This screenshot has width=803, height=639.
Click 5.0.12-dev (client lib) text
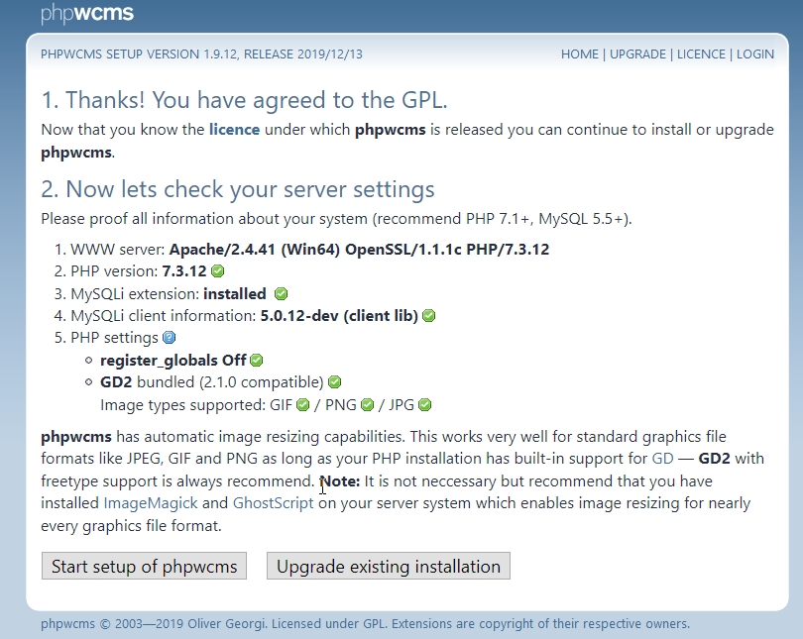(x=339, y=316)
